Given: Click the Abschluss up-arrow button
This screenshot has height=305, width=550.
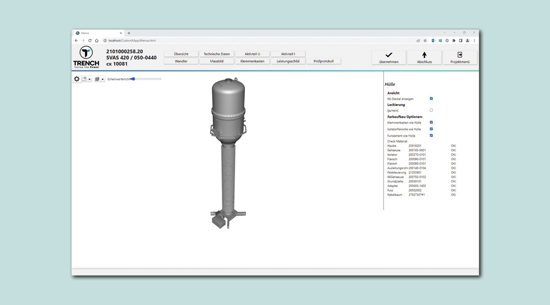Looking at the screenshot, I should [x=424, y=57].
